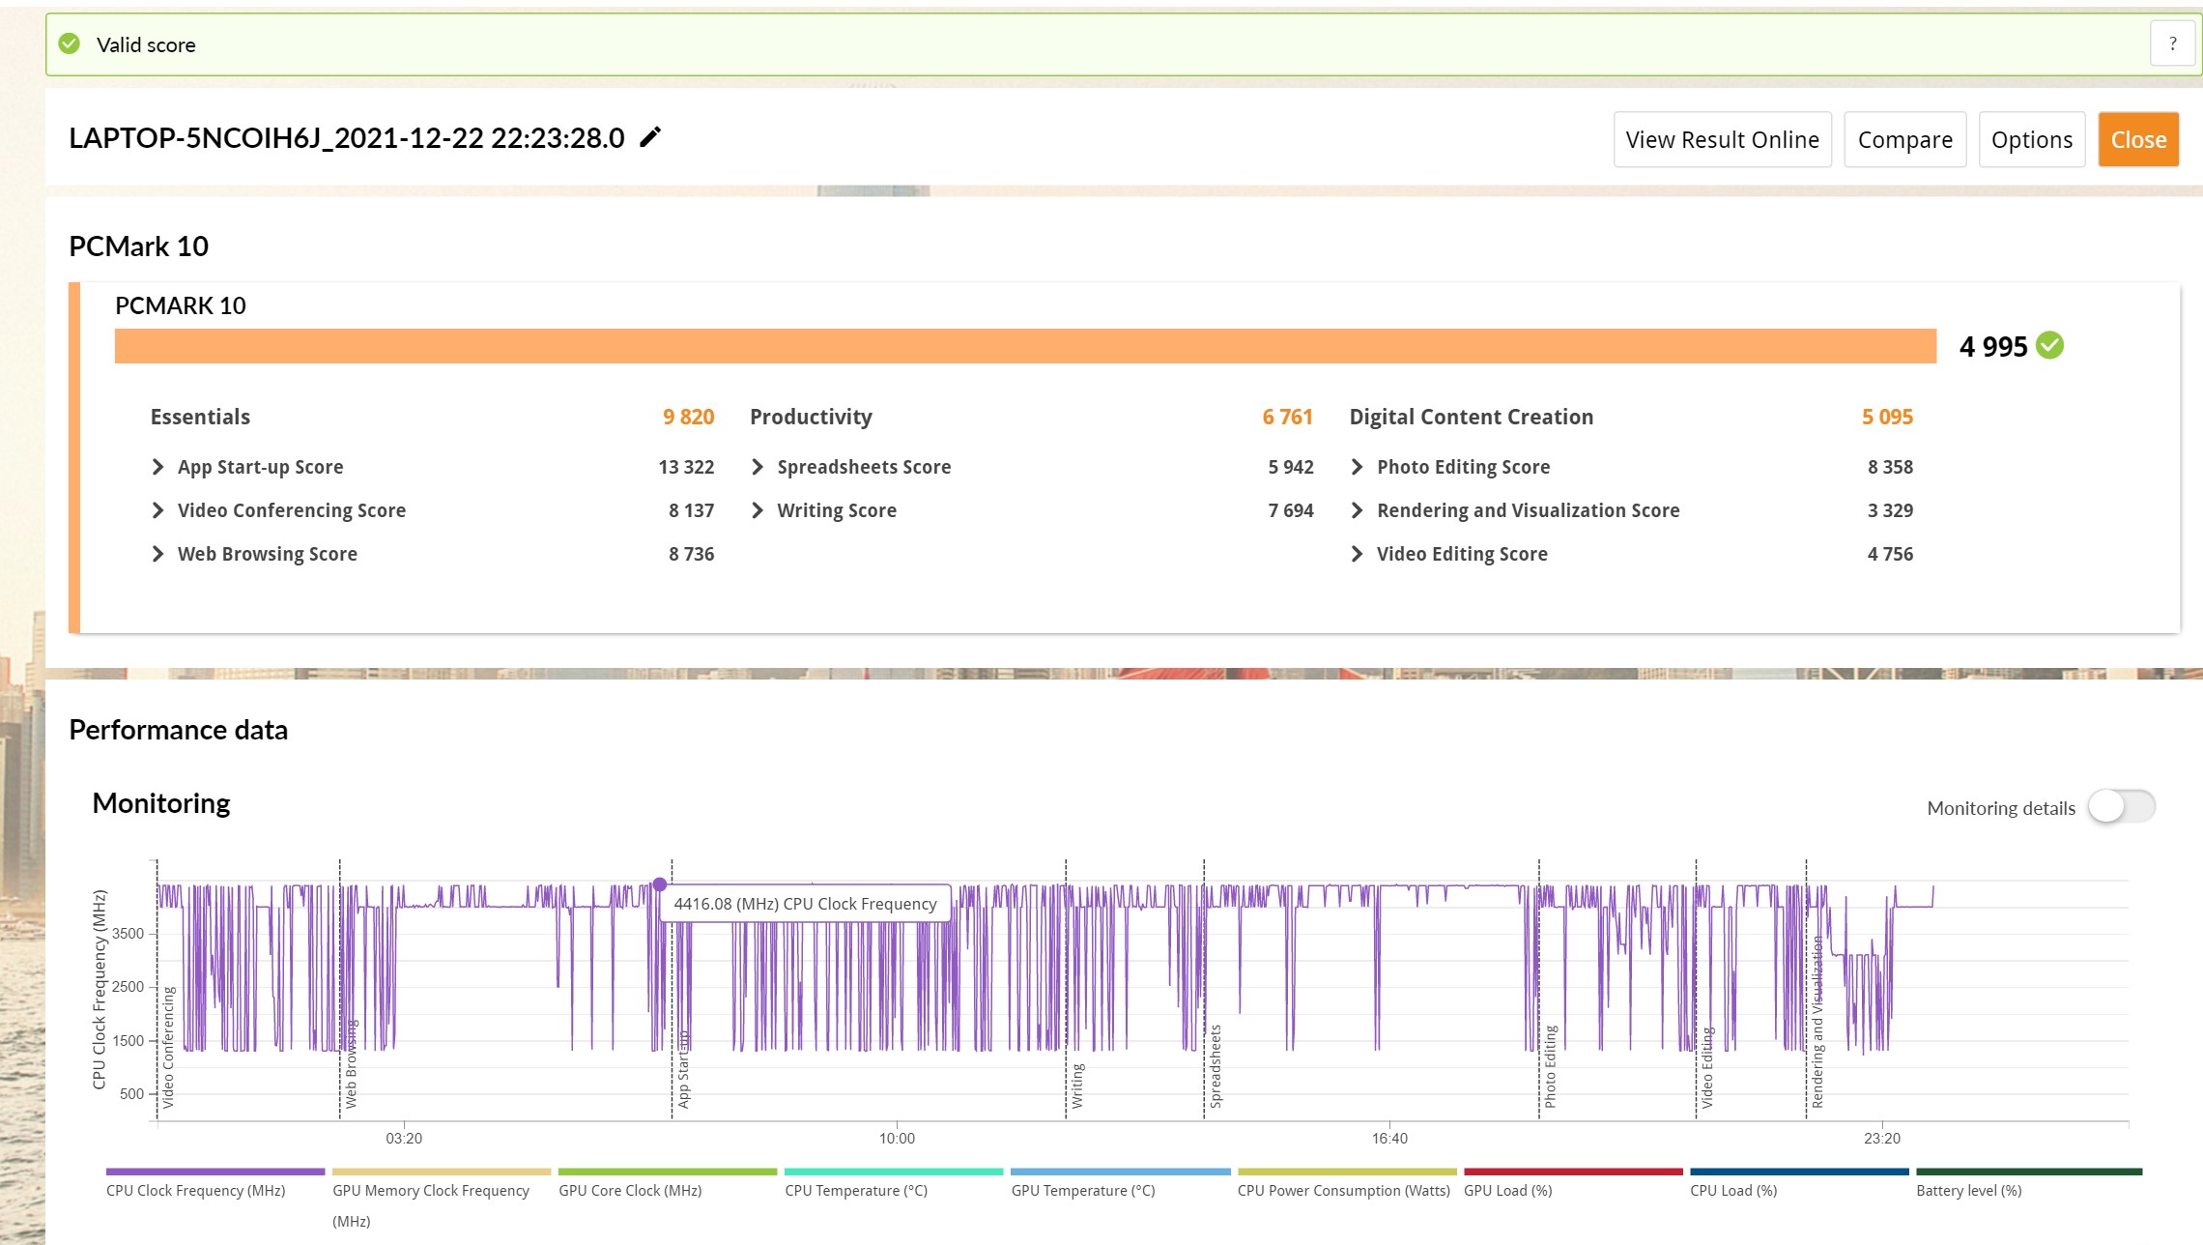
Task: Open View Result Online
Action: coord(1722,139)
